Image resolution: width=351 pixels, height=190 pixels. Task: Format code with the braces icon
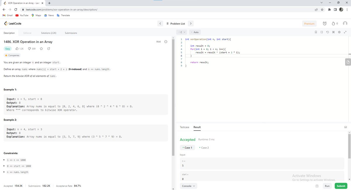[x=322, y=32]
